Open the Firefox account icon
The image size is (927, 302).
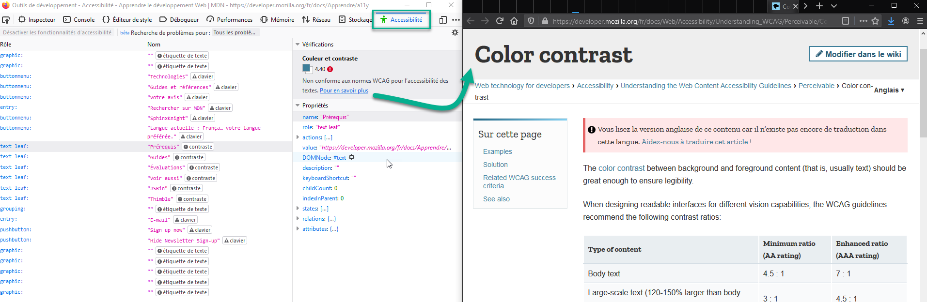906,21
